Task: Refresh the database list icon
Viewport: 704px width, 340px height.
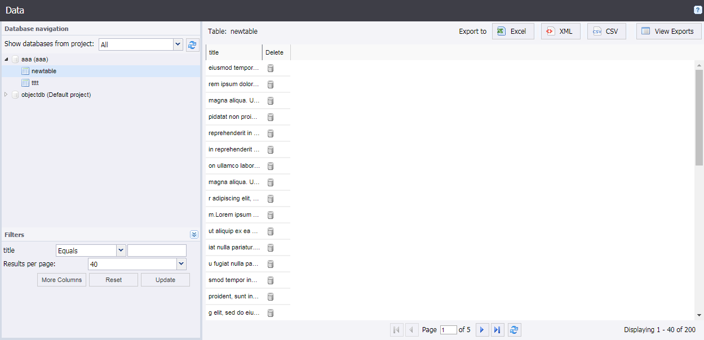Action: [x=192, y=44]
